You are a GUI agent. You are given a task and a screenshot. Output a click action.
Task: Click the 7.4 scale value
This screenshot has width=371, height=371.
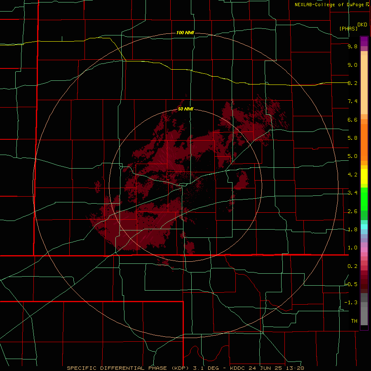click(352, 101)
